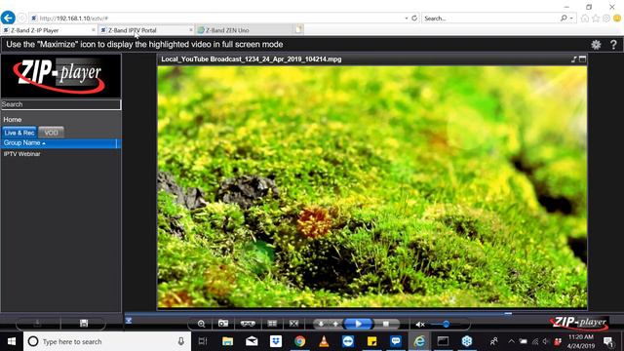Image resolution: width=624 pixels, height=351 pixels.
Task: Click the Windows taskbar search box
Action: (107, 341)
